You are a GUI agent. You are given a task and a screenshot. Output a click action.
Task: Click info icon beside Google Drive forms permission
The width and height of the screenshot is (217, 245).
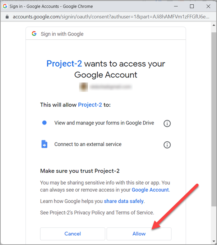pos(167,123)
